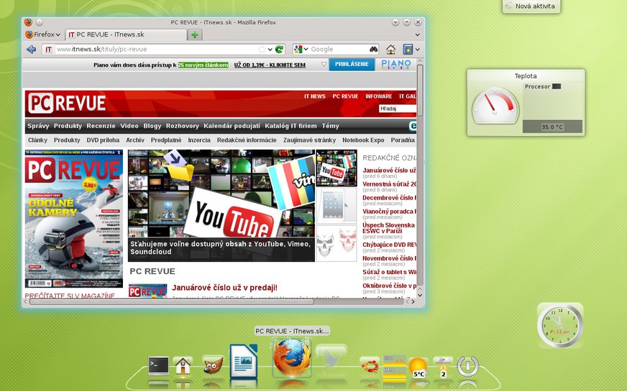Open Video in the site menu

tap(129, 126)
